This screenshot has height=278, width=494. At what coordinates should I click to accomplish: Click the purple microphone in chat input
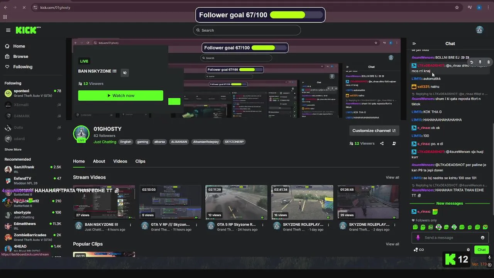coord(418,237)
